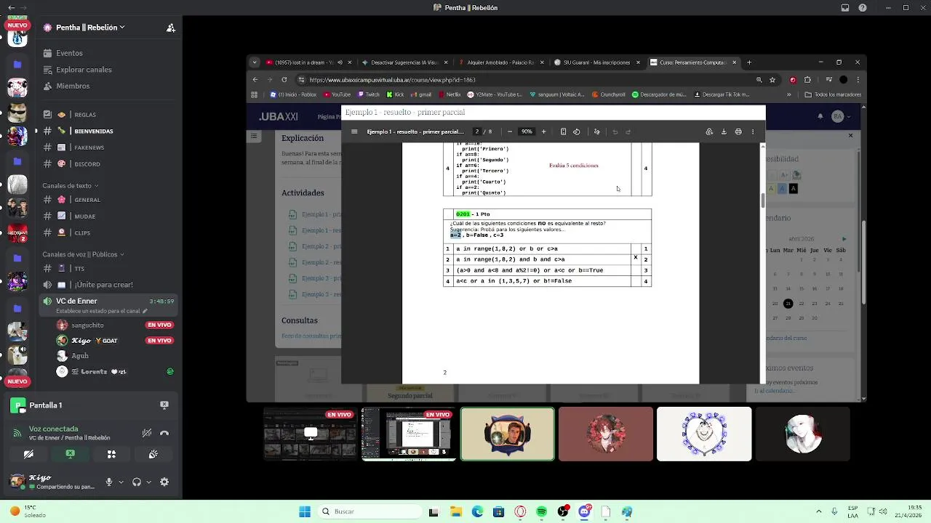Join the ¡Únite para crear! voice channel
Viewport: 931px width, 523px height.
(103, 285)
